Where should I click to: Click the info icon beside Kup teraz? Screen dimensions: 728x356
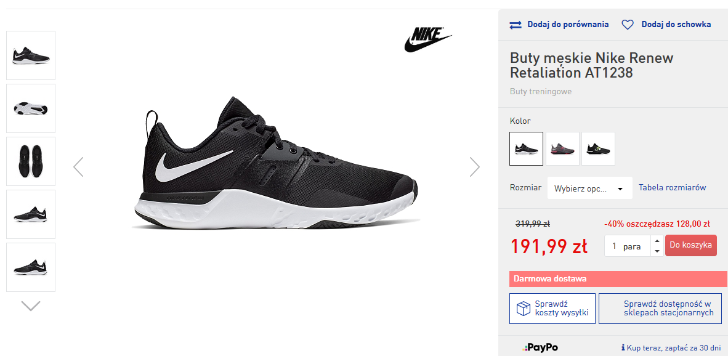pos(623,347)
